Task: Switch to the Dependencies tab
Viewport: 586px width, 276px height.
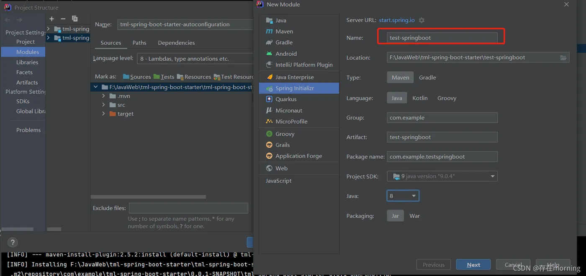Action: (176, 43)
